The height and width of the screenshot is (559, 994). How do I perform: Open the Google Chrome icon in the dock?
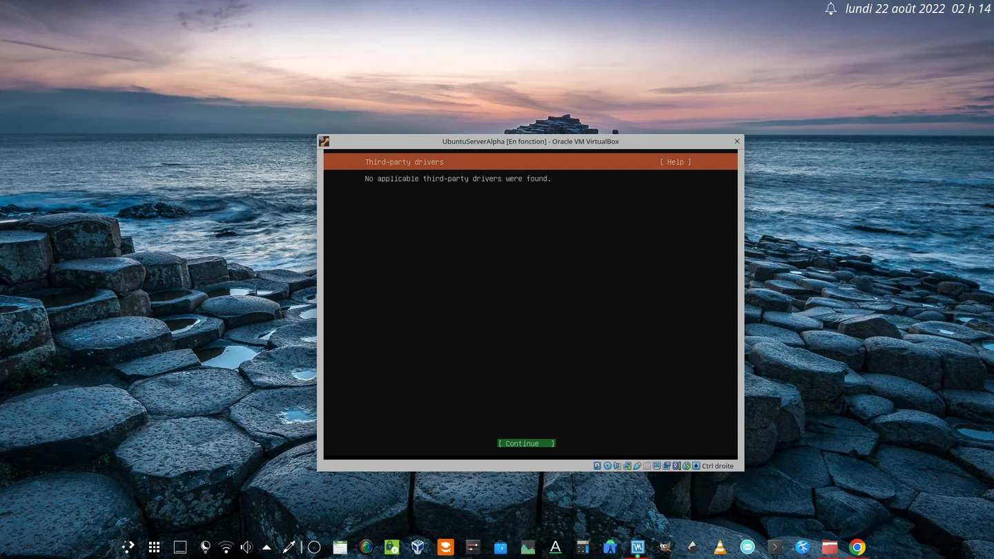[857, 547]
